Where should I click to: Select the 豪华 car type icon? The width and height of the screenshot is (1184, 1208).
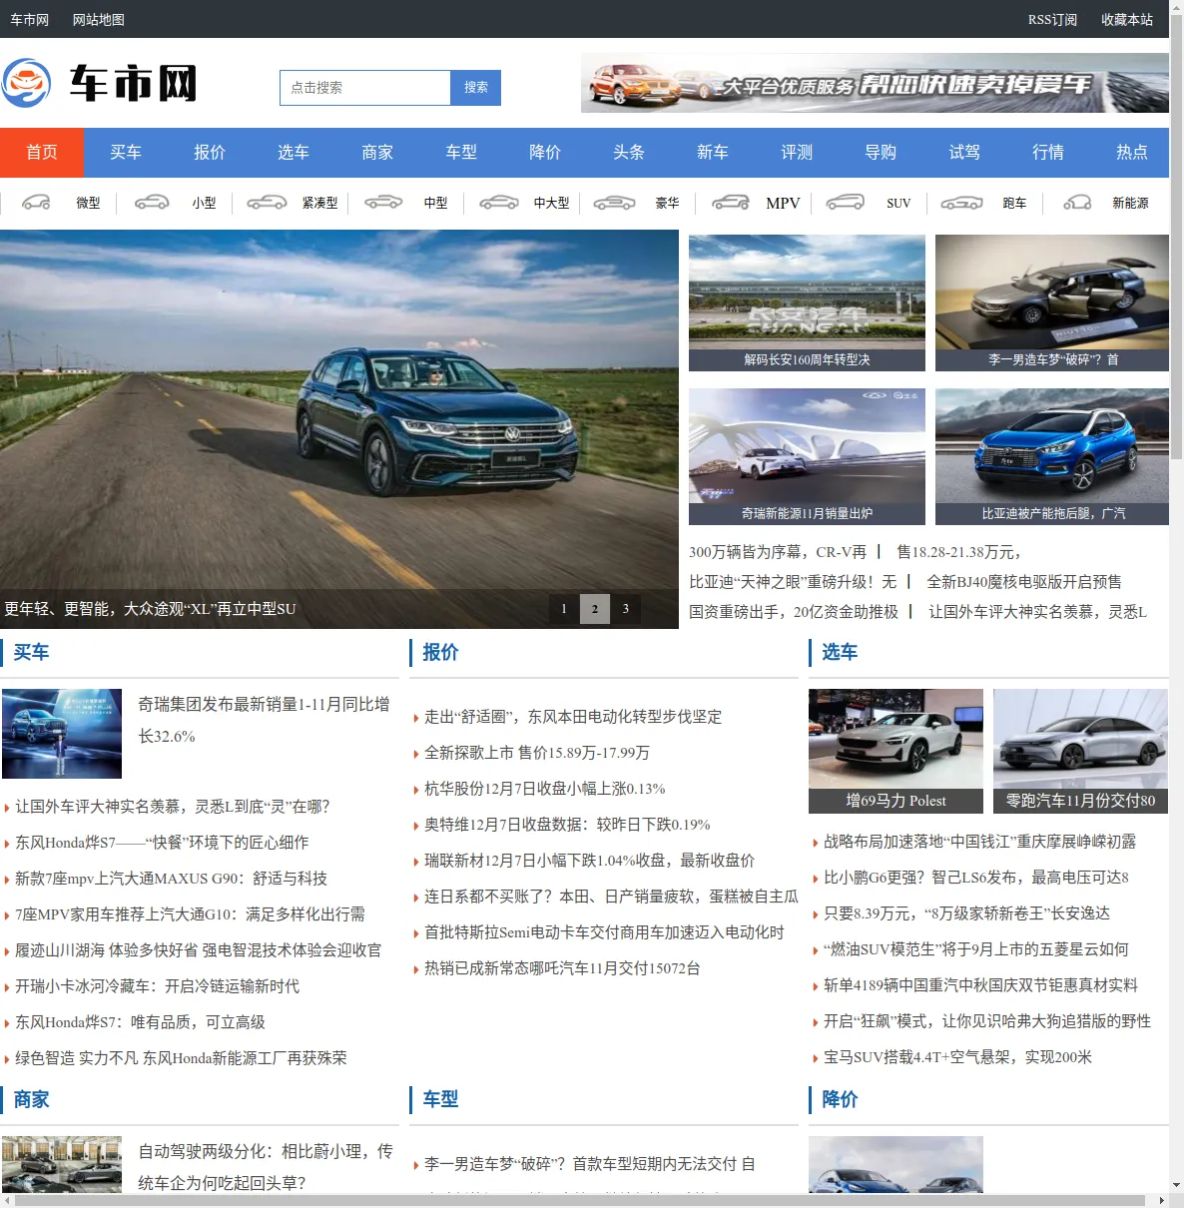[x=614, y=203]
